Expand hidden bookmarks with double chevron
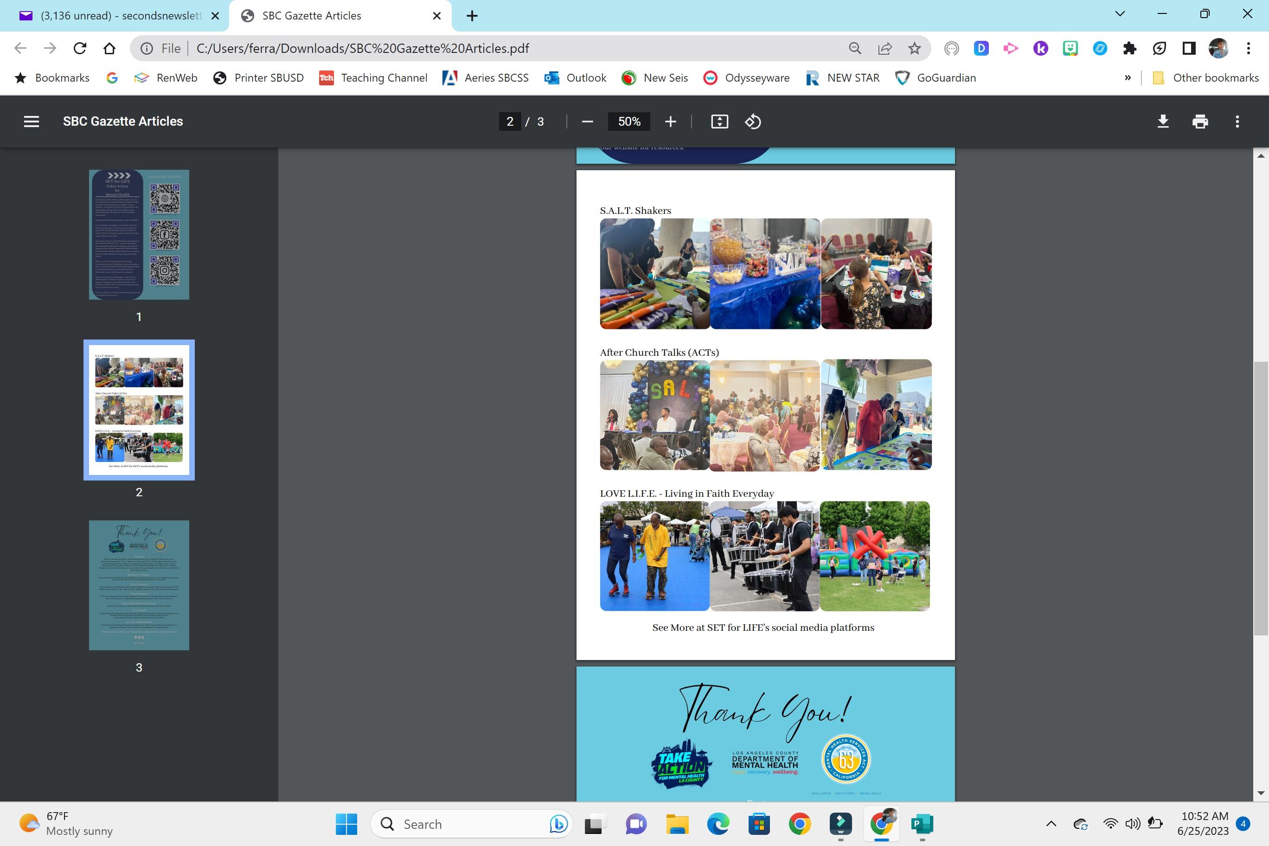Image resolution: width=1269 pixels, height=846 pixels. (1128, 78)
